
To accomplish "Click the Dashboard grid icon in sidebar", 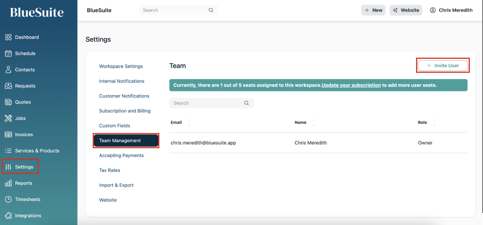I will click(8, 37).
